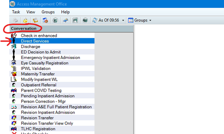Click the calendar with red target icon
Viewport: 224px width, 134px height.
[x=45, y=20]
